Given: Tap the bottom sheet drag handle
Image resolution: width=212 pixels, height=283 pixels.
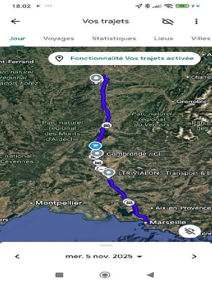Looking at the screenshot, I should [106, 245].
